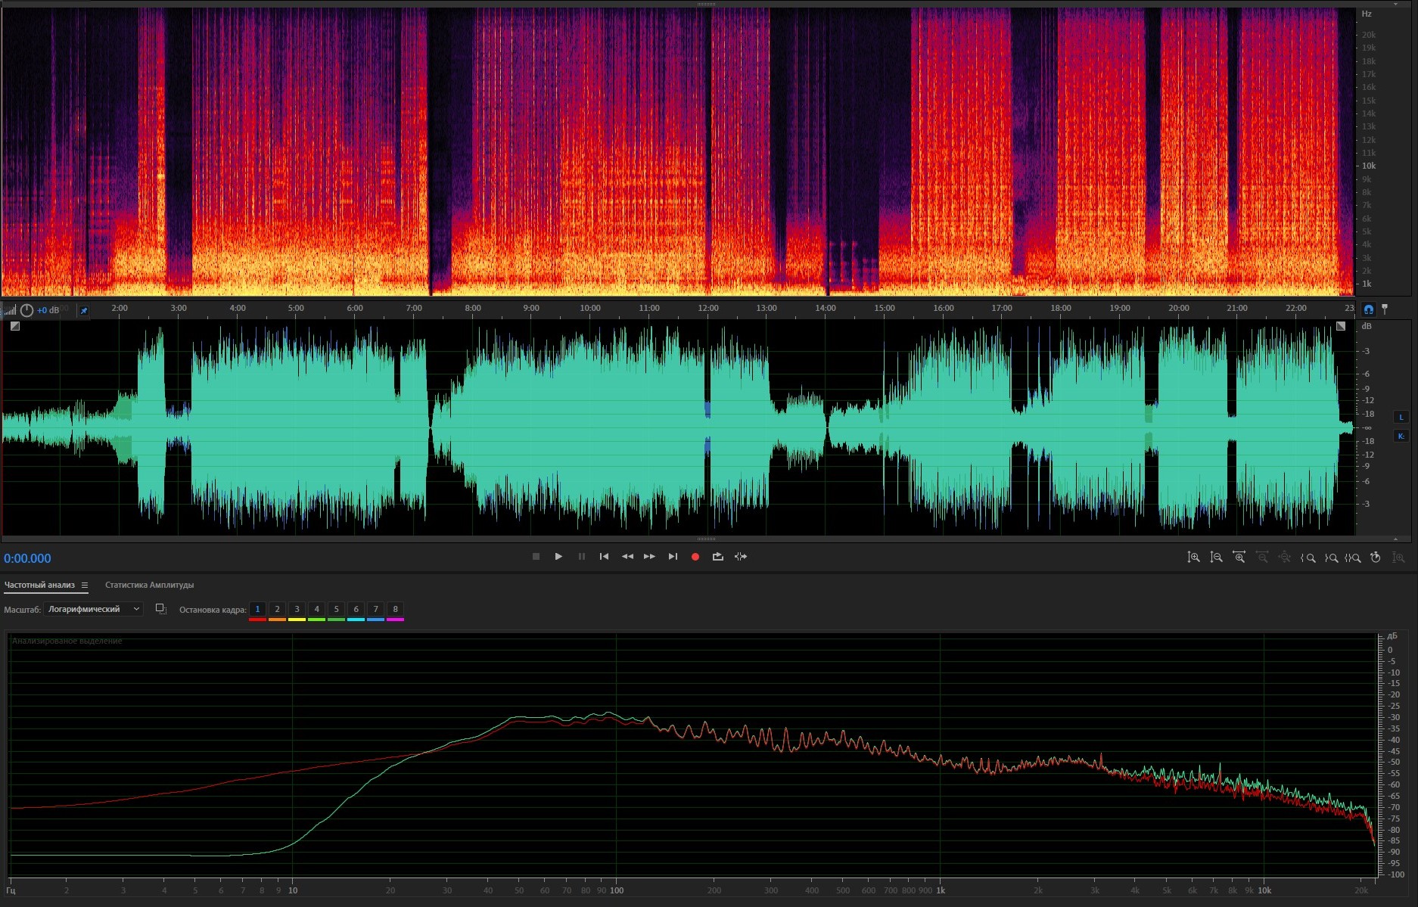Switch to the Статистика Амплитуды tab
1418x907 pixels.
pos(149,585)
